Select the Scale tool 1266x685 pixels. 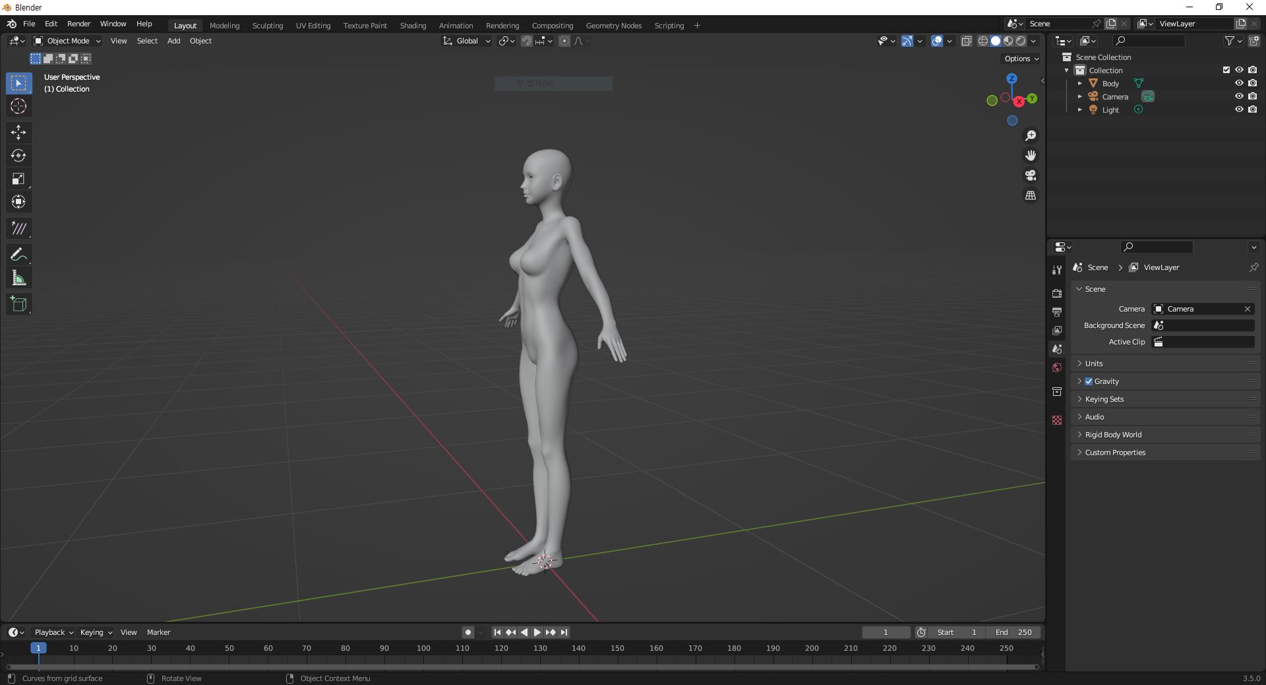pyautogui.click(x=18, y=179)
